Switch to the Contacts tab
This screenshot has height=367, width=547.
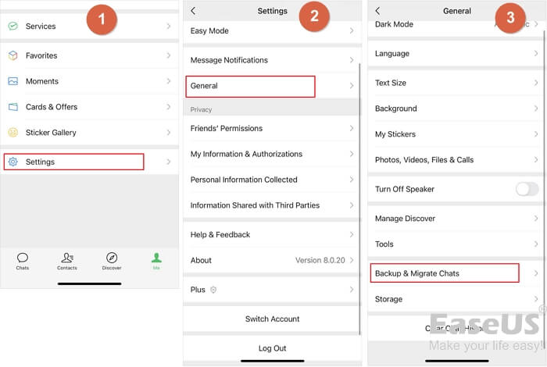coord(67,261)
